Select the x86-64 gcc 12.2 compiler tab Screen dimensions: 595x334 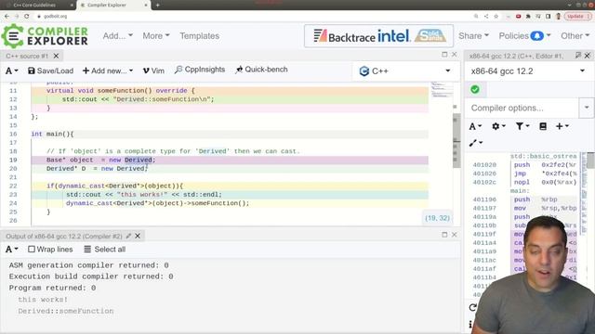(516, 56)
